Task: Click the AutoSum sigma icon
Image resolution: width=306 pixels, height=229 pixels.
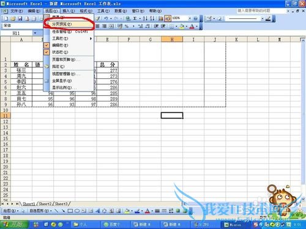Action: pyautogui.click(x=135, y=18)
